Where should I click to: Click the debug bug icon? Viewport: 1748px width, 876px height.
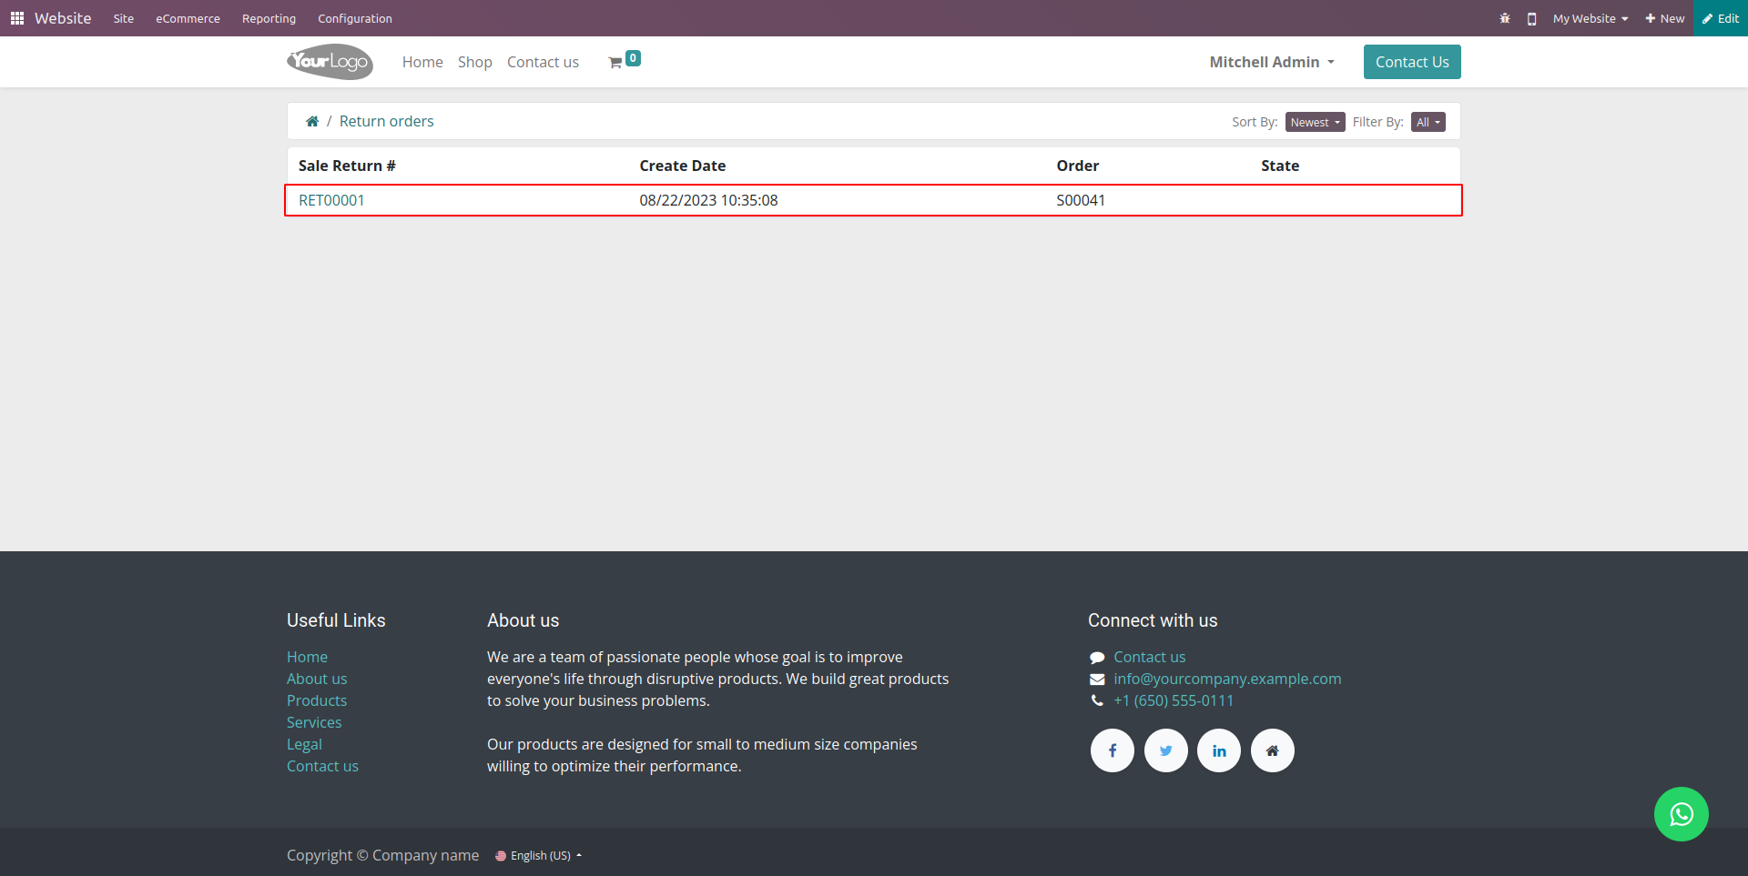click(x=1505, y=18)
